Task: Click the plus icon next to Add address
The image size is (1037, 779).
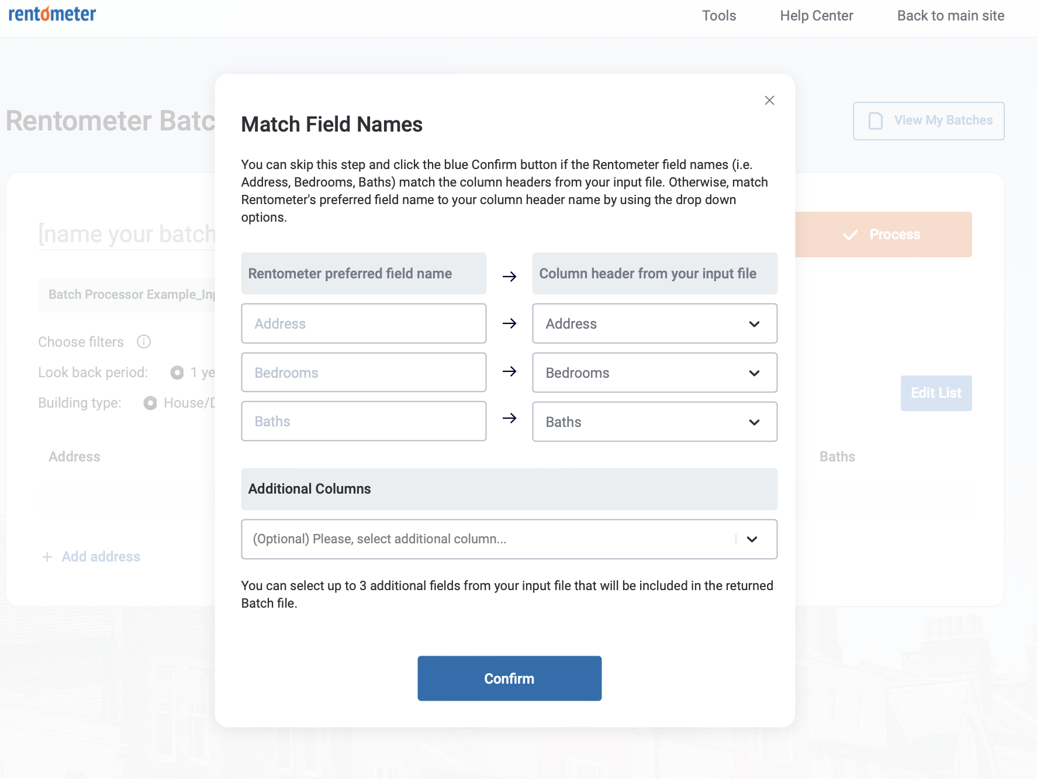Action: click(47, 557)
